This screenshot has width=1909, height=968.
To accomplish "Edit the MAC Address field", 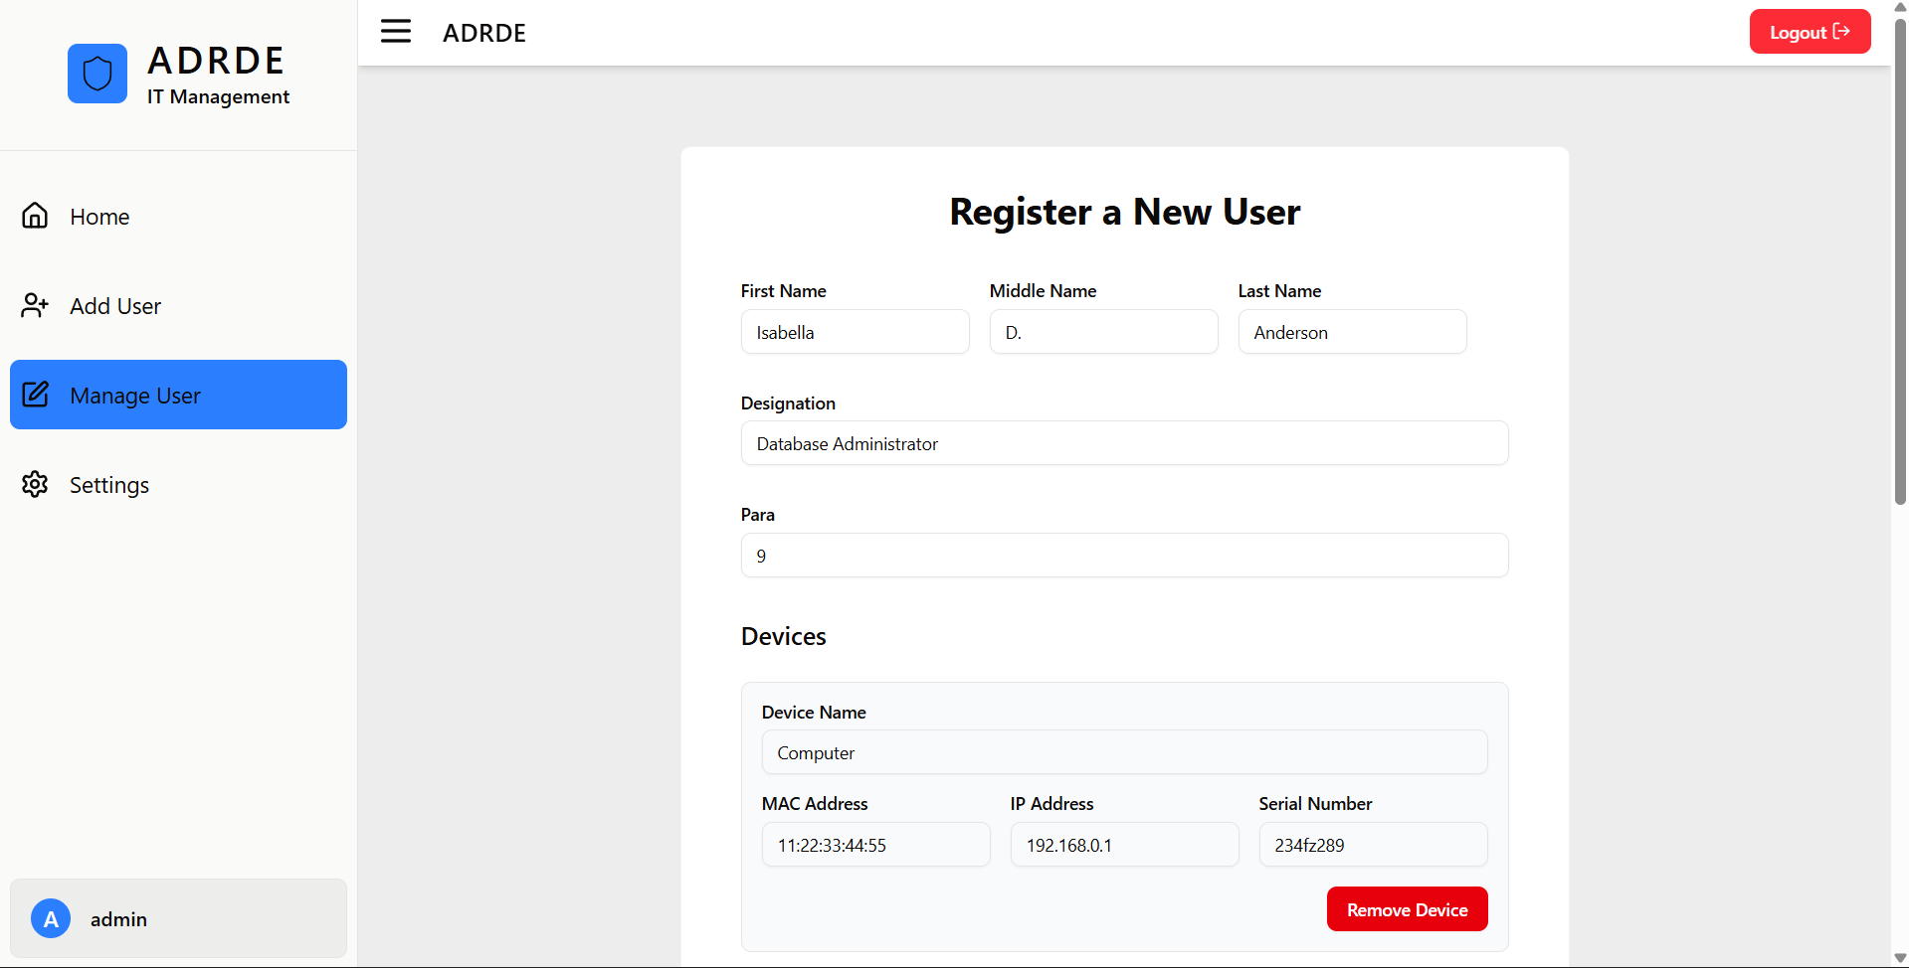I will [875, 845].
